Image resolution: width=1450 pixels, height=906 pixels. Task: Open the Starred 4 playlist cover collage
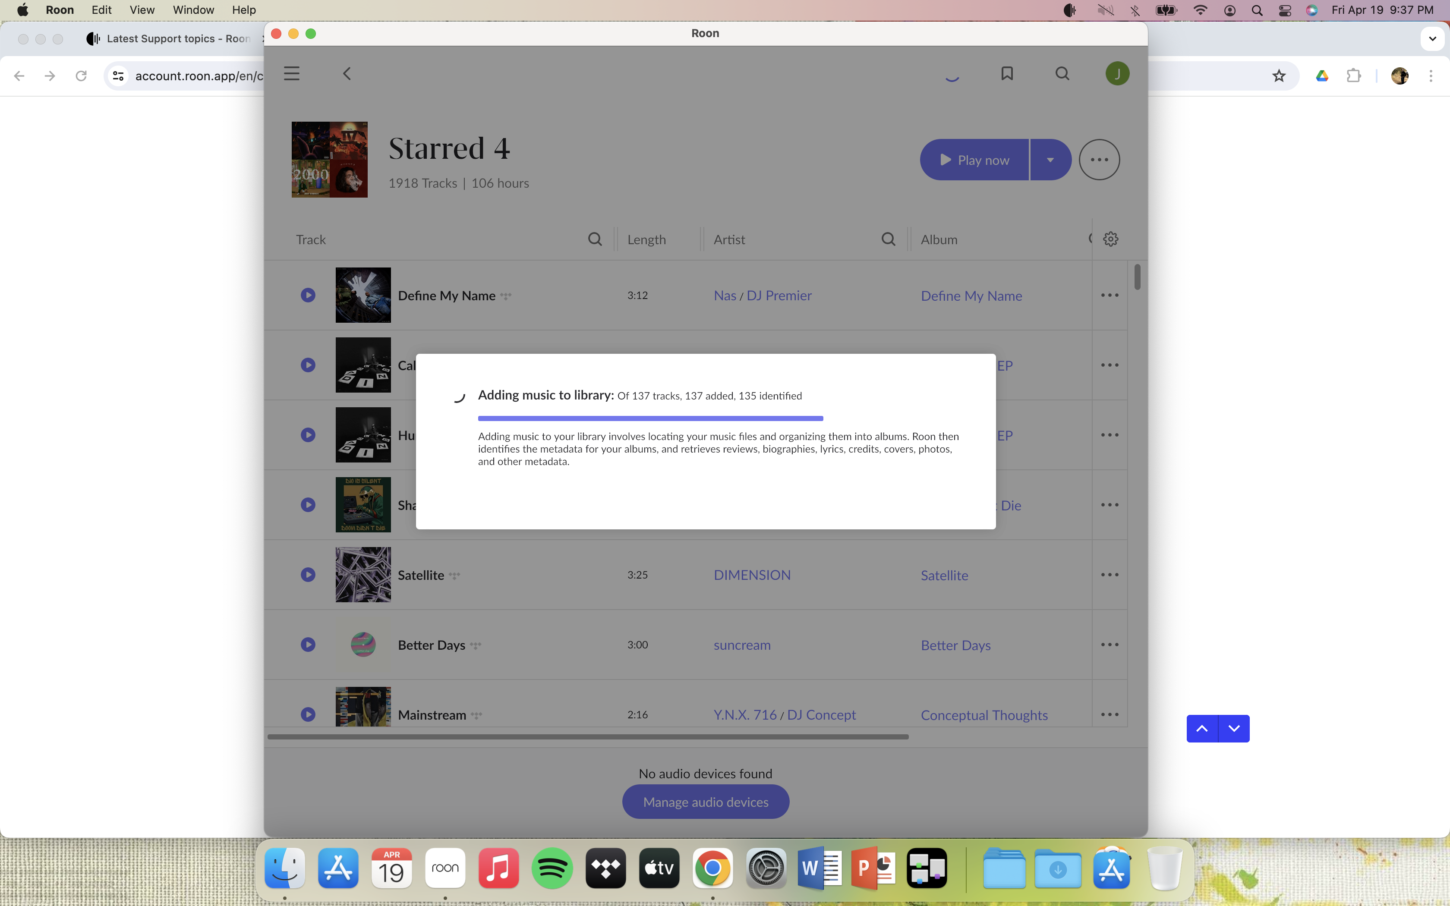pyautogui.click(x=330, y=159)
